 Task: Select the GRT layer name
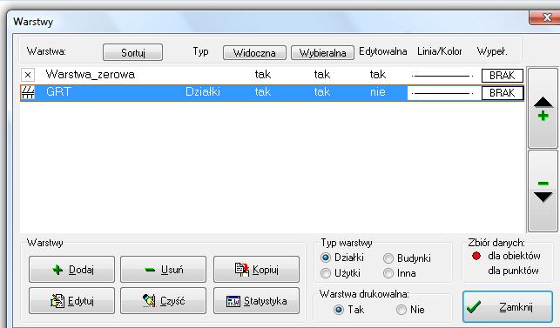(x=58, y=92)
